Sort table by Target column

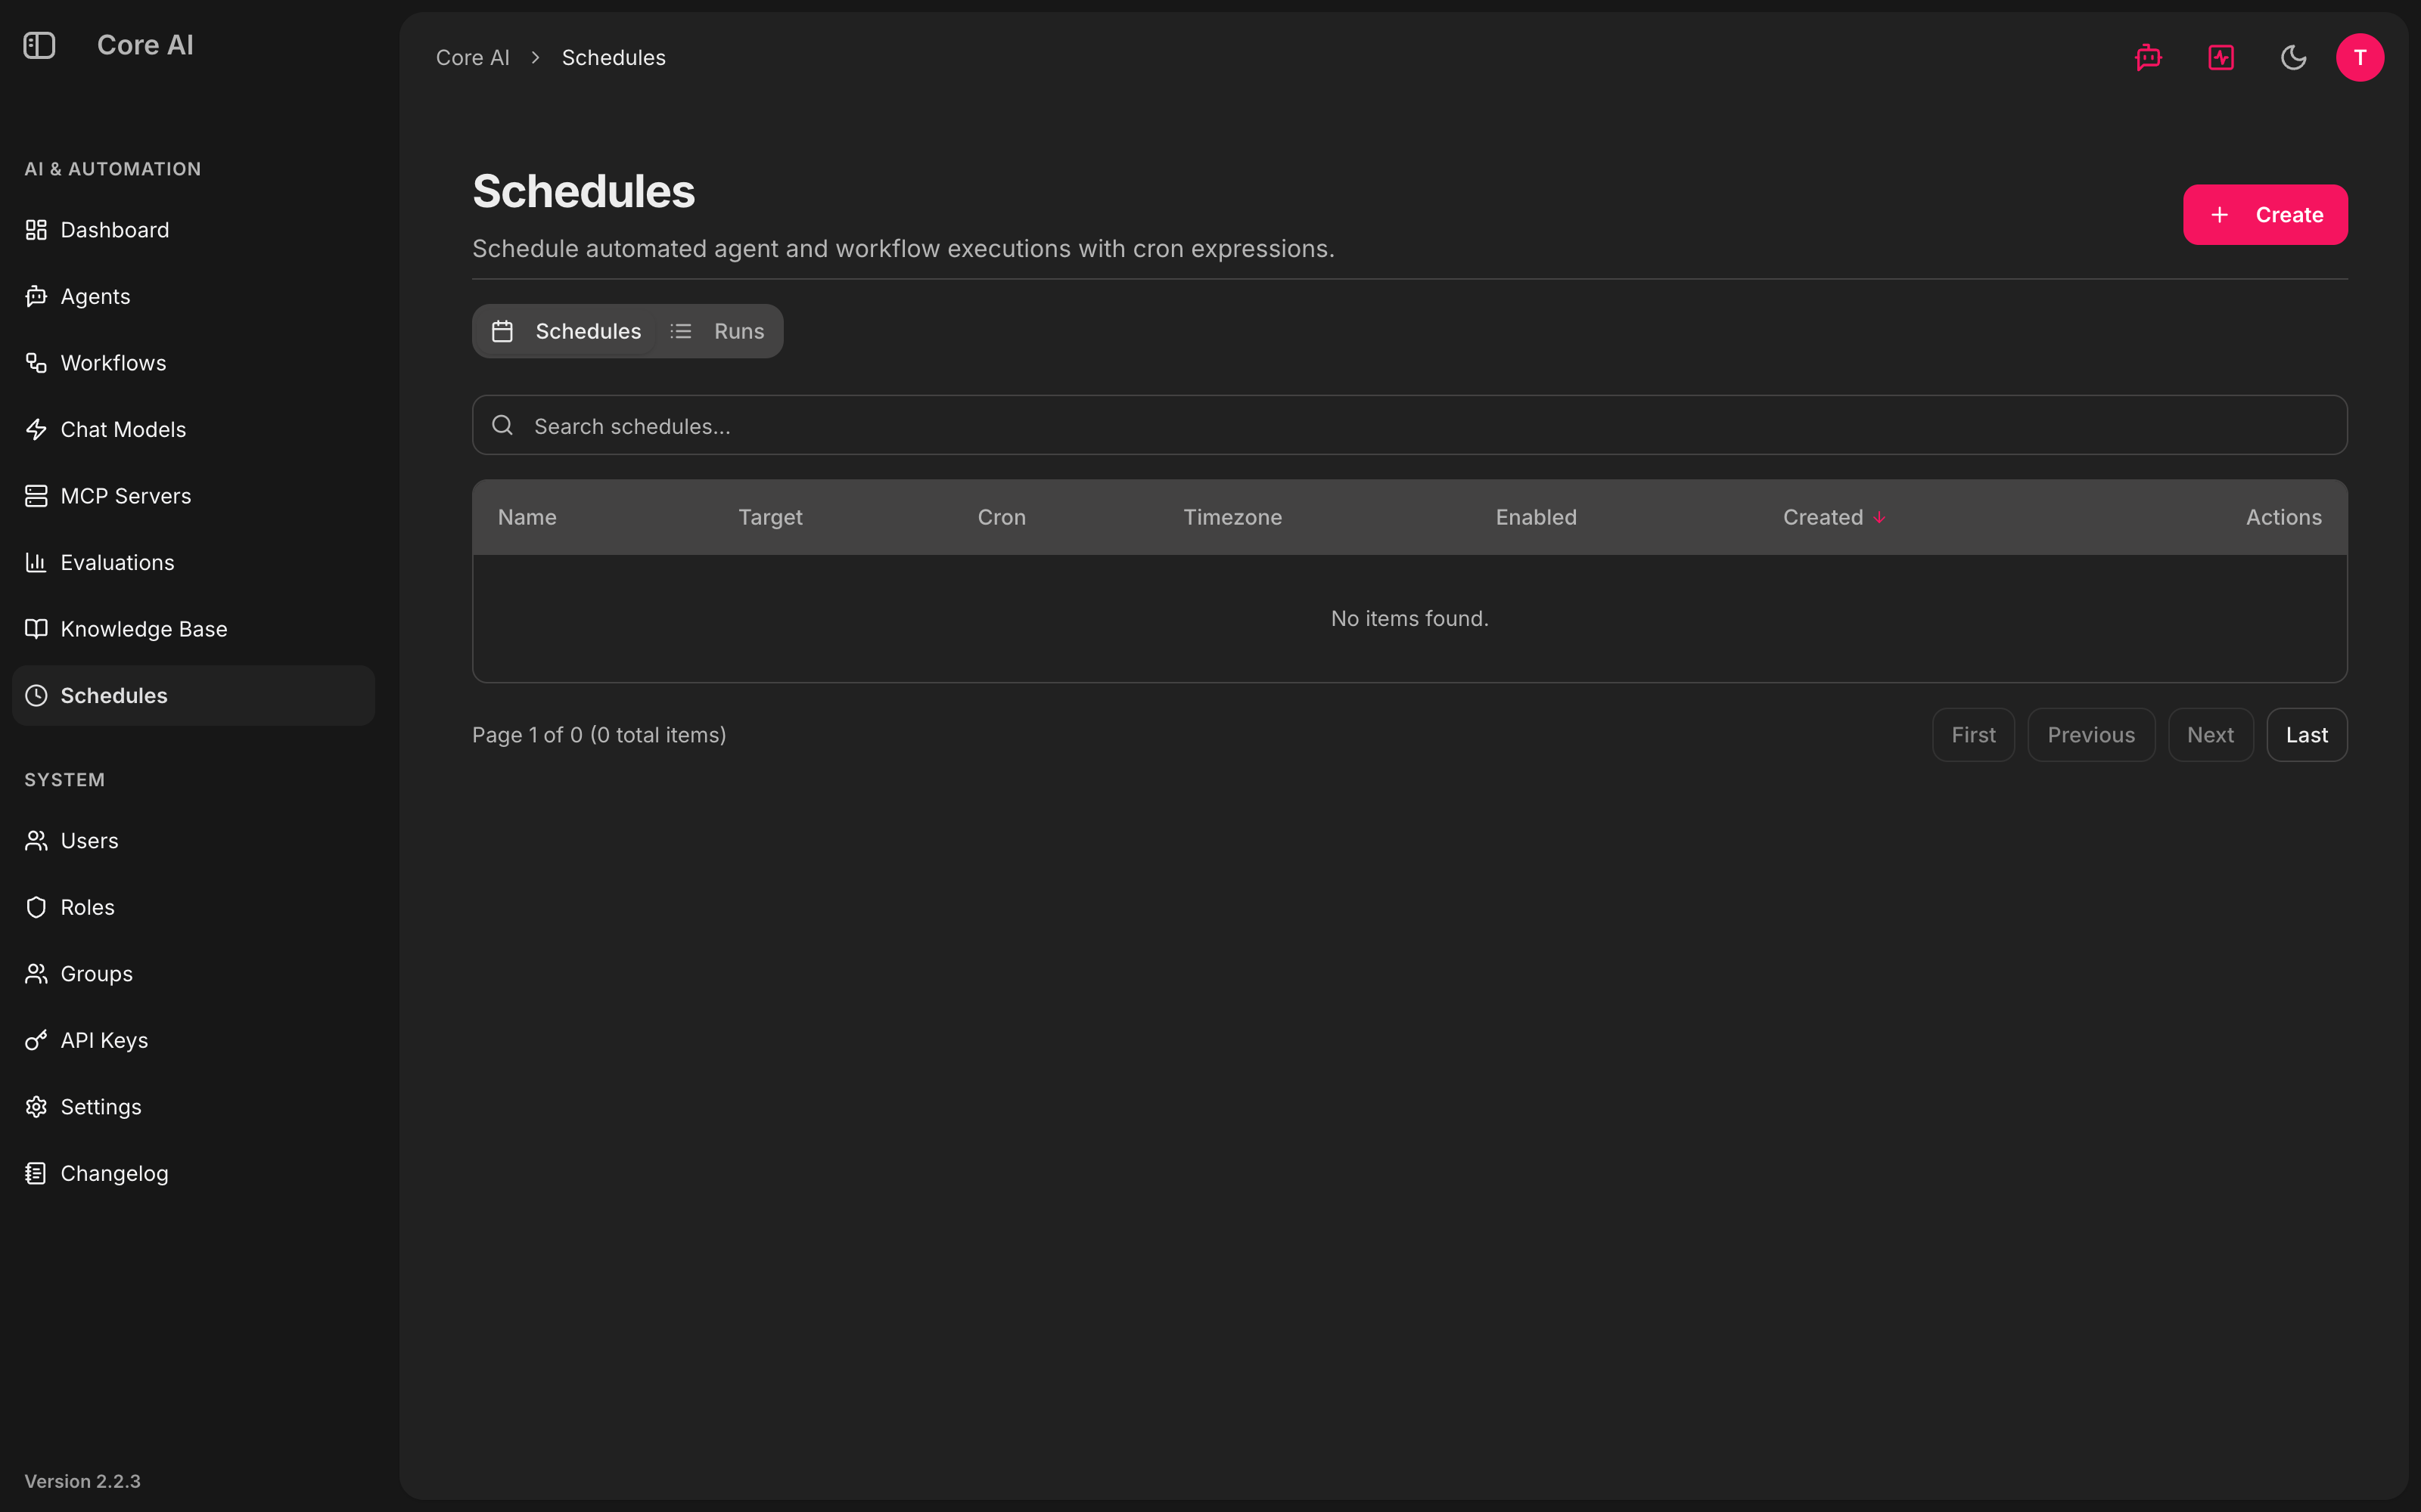[770, 517]
